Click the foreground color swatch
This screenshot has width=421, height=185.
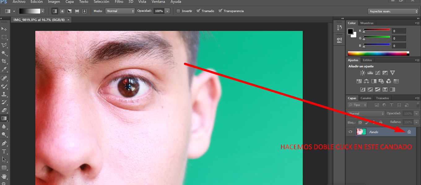coord(350,32)
